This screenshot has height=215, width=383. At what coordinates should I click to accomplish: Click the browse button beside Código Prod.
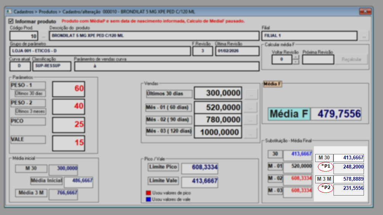coord(44,36)
